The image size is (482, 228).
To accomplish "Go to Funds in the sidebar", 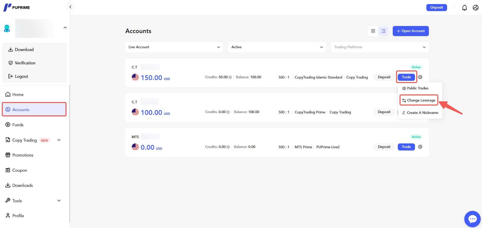I will point(18,125).
